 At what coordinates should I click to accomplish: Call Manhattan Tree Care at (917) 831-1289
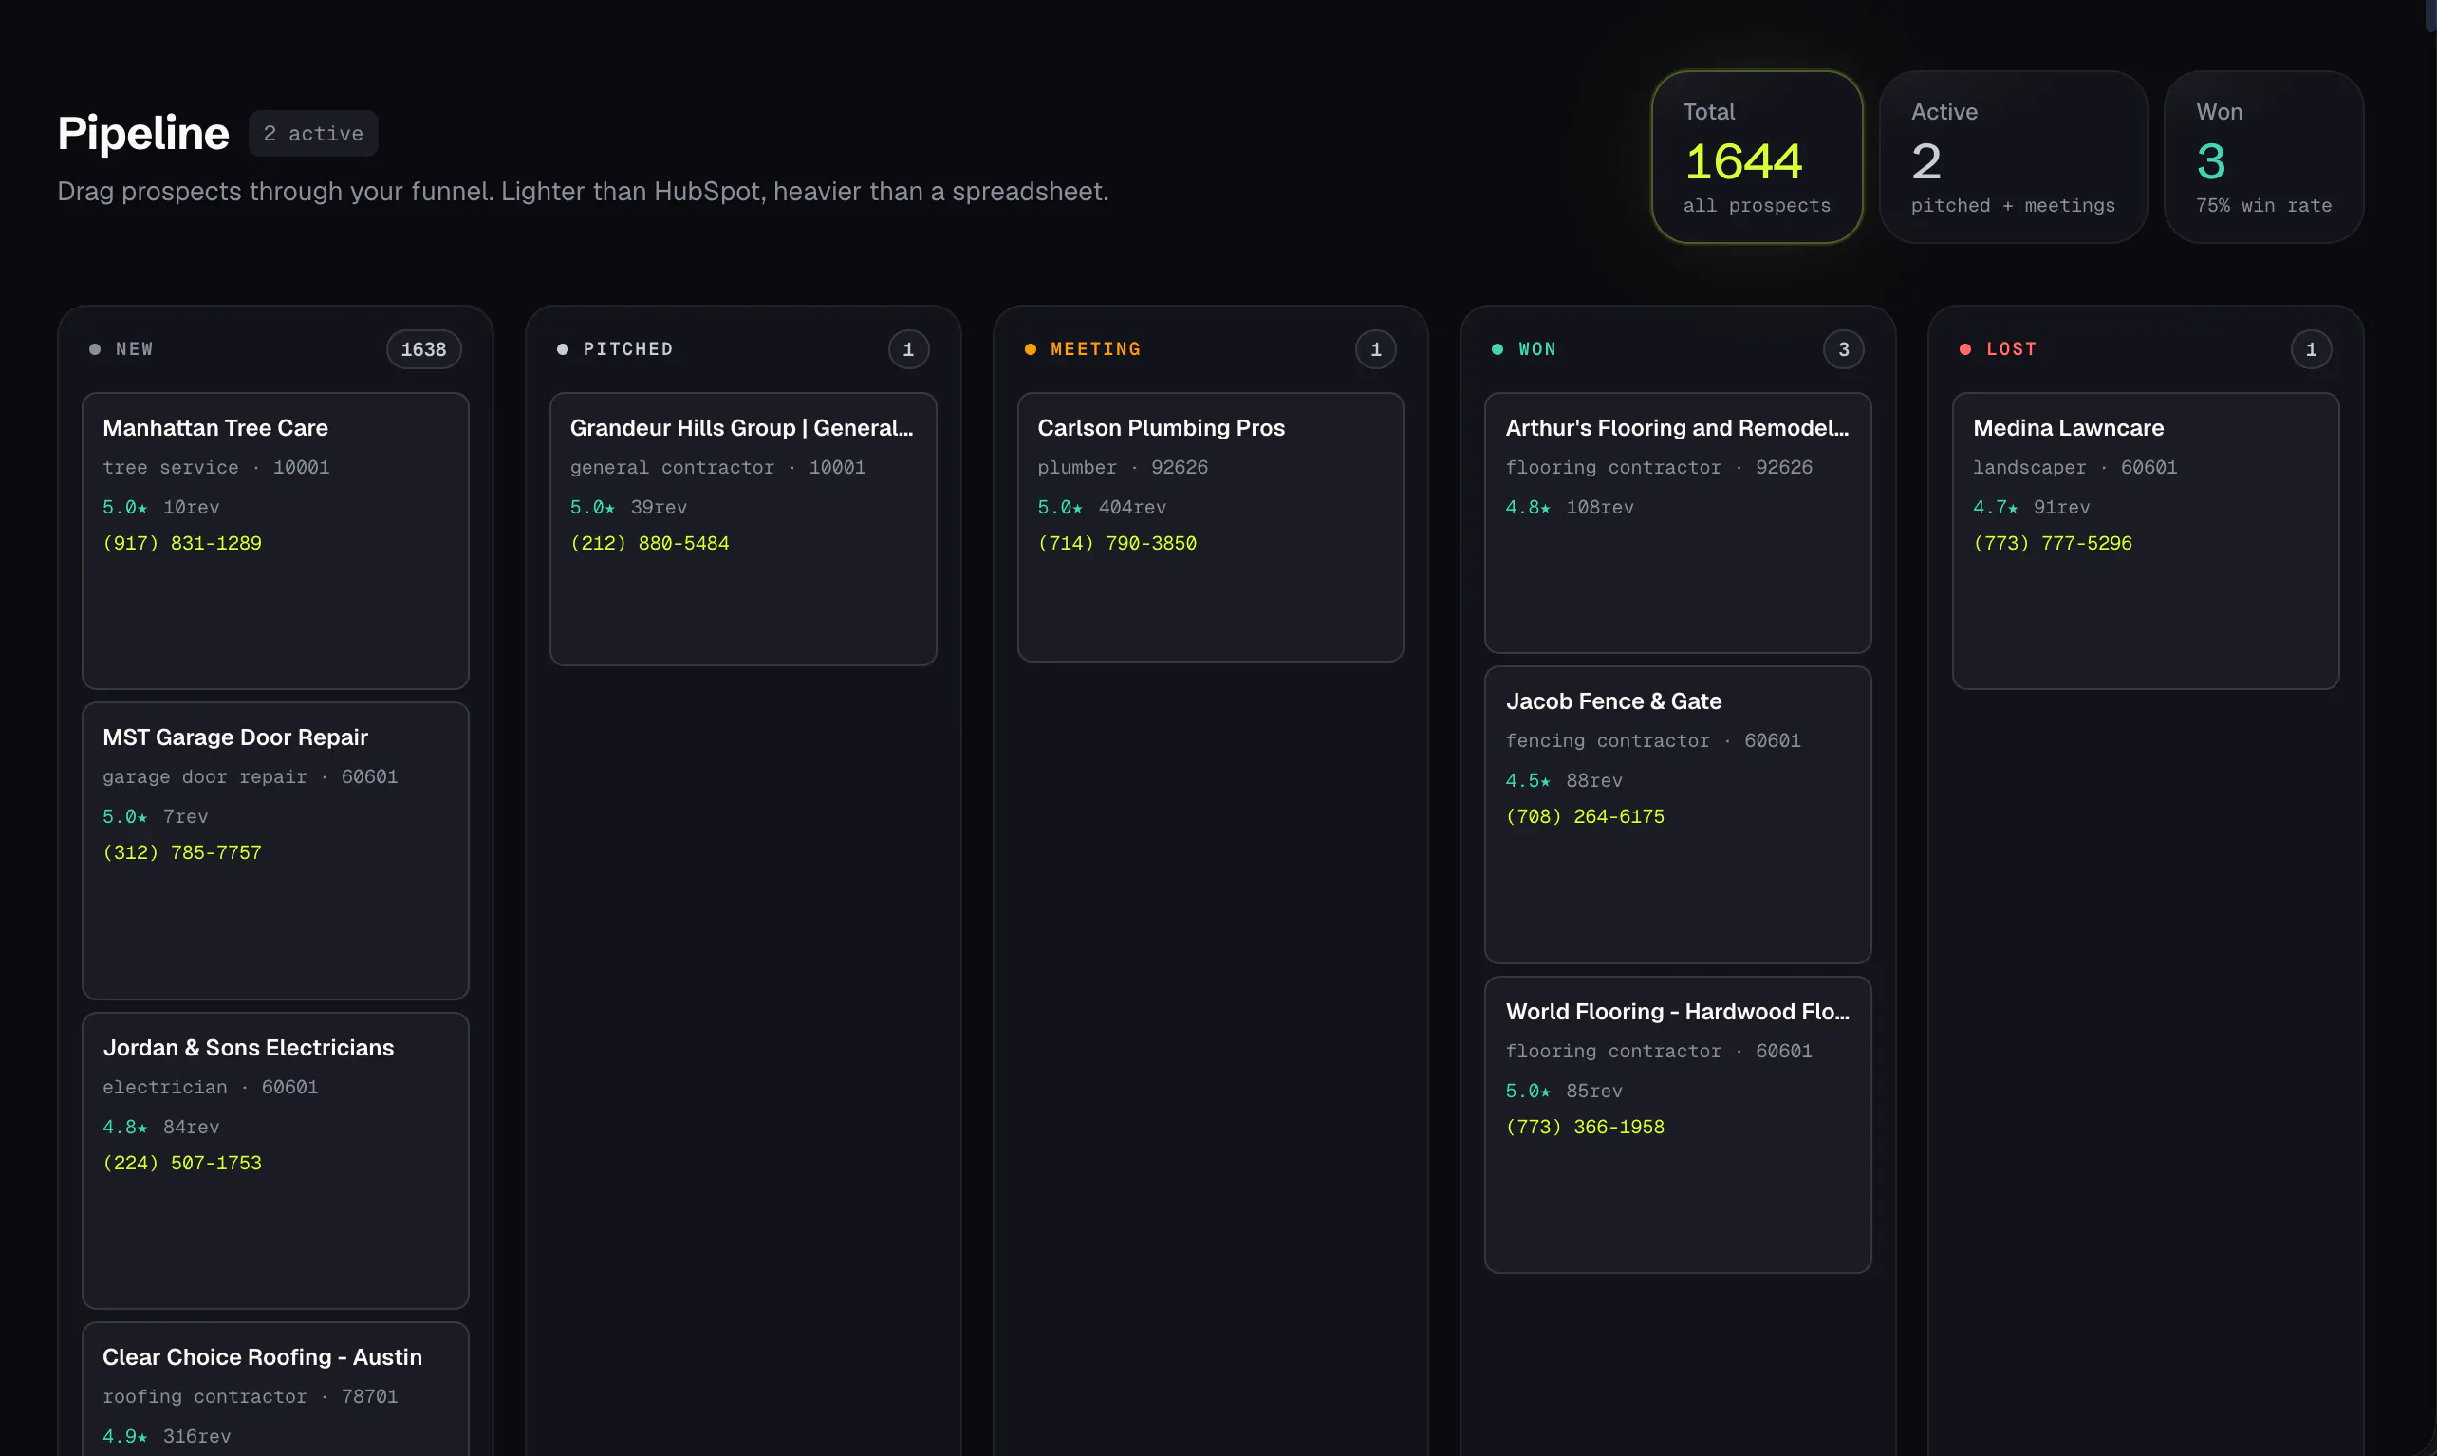pos(182,543)
